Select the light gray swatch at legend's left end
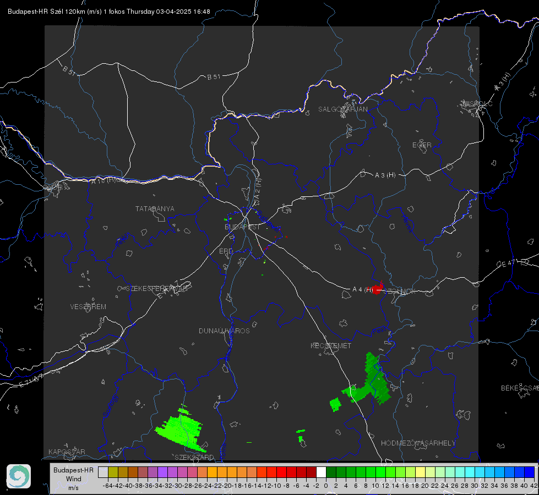 (103, 472)
